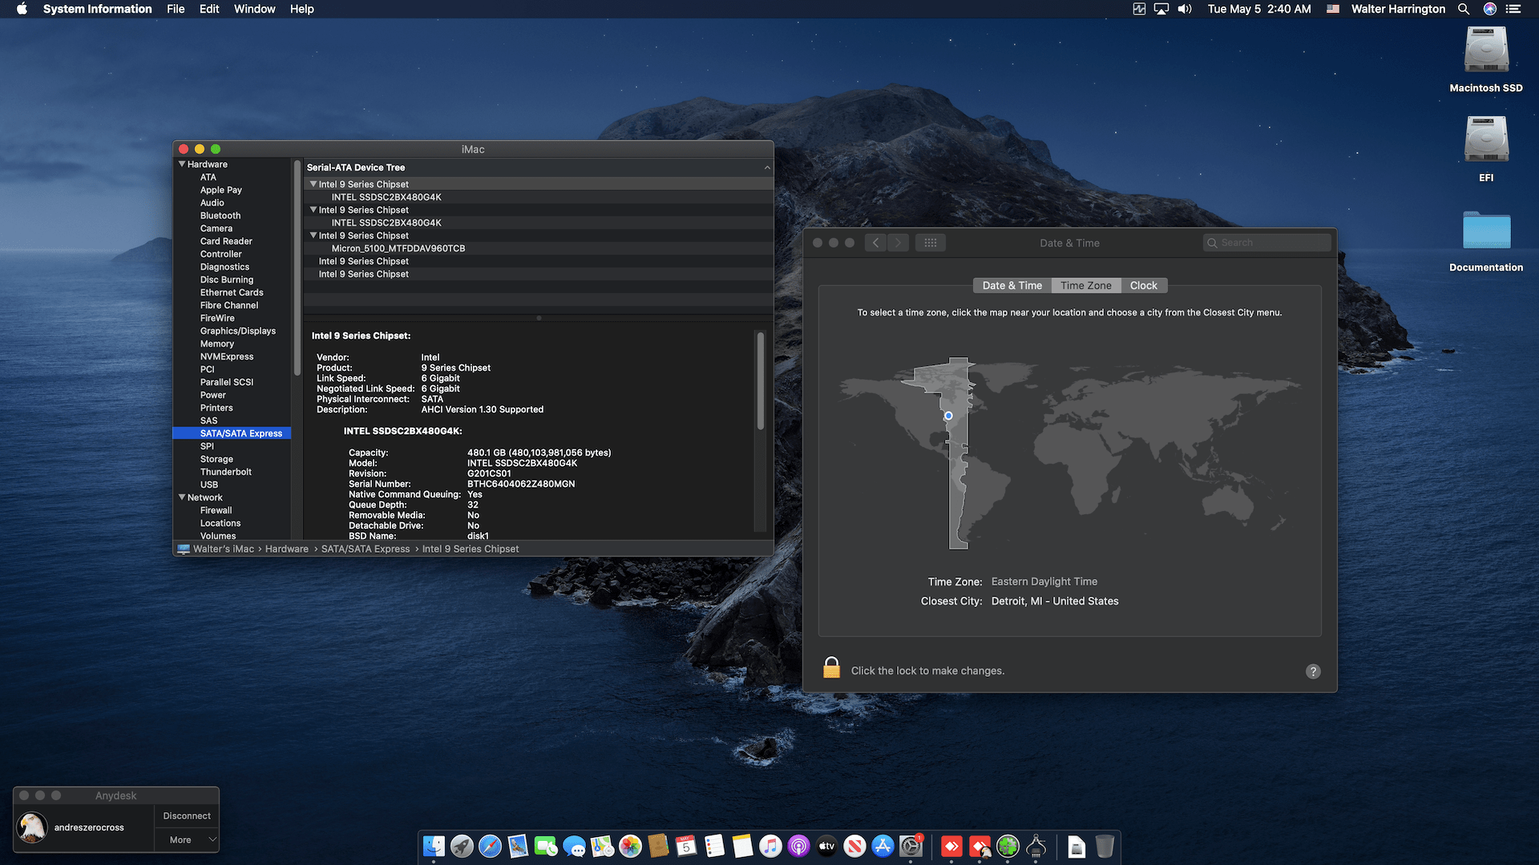
Task: Collapse the Serial-ATA Device Tree header chevron
Action: [767, 167]
